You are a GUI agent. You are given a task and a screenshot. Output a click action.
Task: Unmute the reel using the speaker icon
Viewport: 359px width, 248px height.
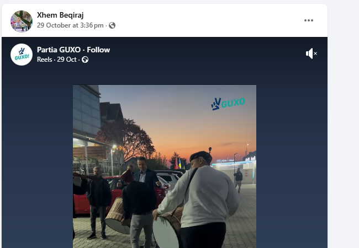coord(311,53)
